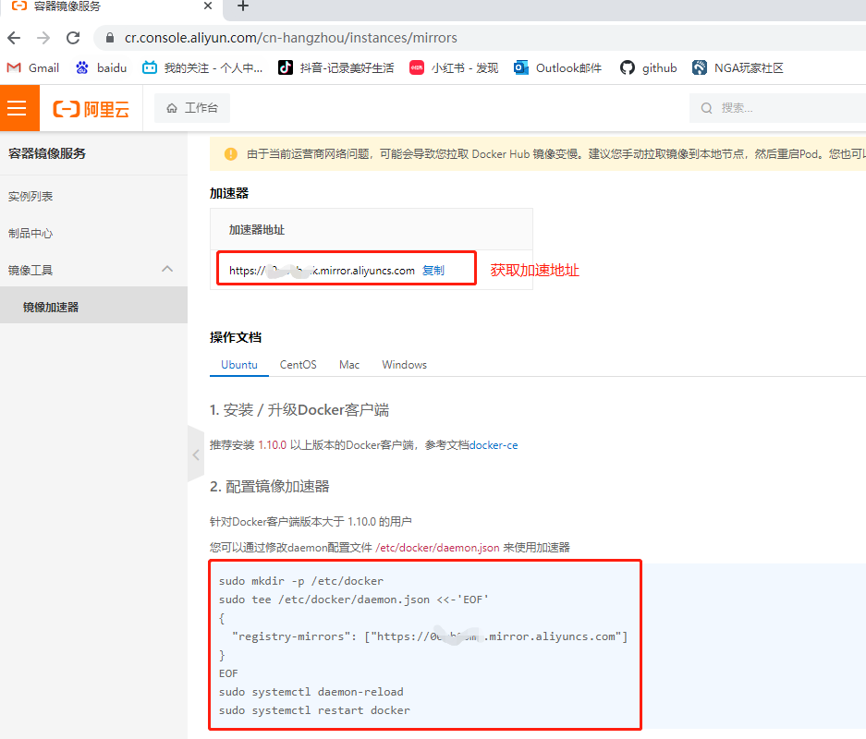Viewport: 866px width, 739px height.
Task: Open the github bookmark
Action: click(648, 67)
